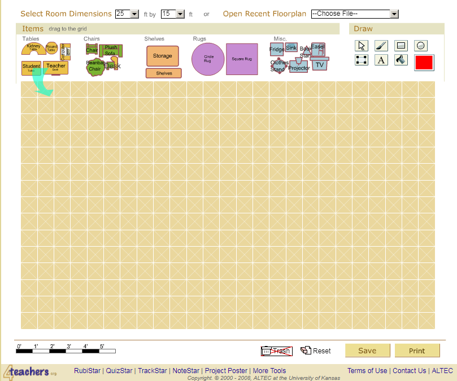Pick the paintbrush drawing tool
The width and height of the screenshot is (457, 381).
click(381, 46)
